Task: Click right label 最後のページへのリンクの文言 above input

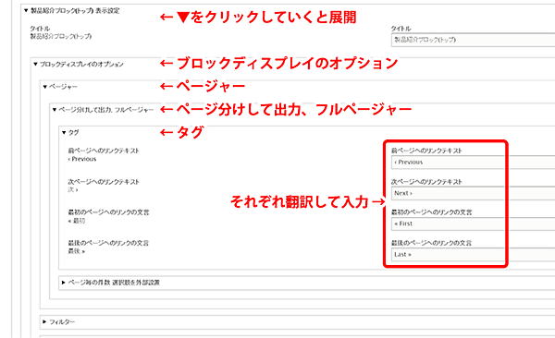Action: click(431, 243)
